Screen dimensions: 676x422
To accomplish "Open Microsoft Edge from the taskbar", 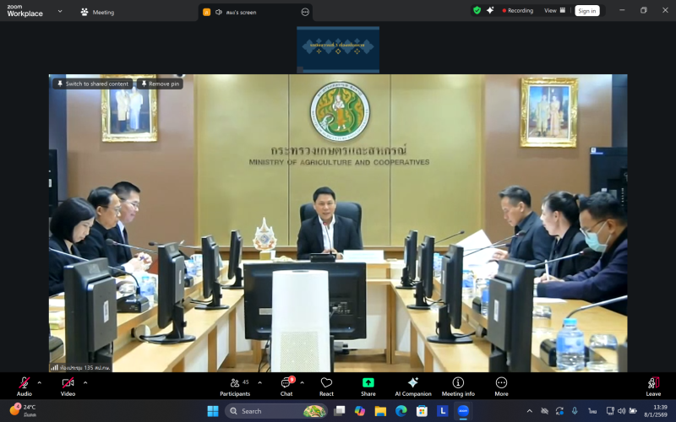I will coord(401,411).
